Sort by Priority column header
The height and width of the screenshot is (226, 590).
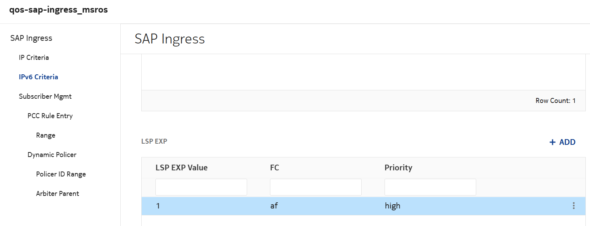[x=398, y=168]
